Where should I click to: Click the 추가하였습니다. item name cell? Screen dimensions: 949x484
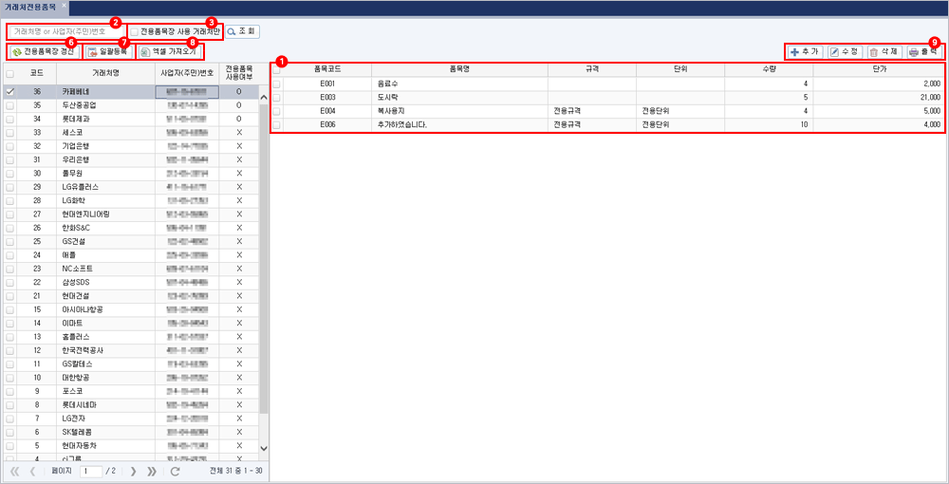[460, 125]
